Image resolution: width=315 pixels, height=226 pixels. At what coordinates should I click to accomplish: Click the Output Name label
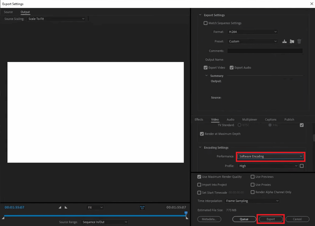214,60
